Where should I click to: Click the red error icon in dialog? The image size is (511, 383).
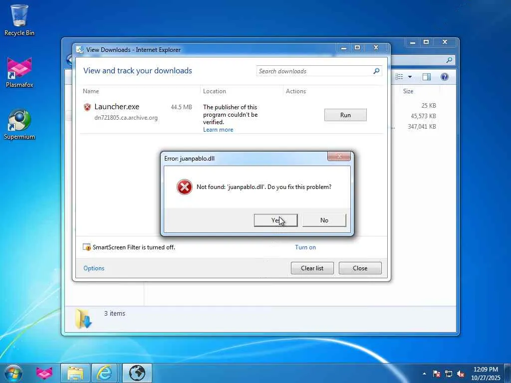[x=185, y=187]
